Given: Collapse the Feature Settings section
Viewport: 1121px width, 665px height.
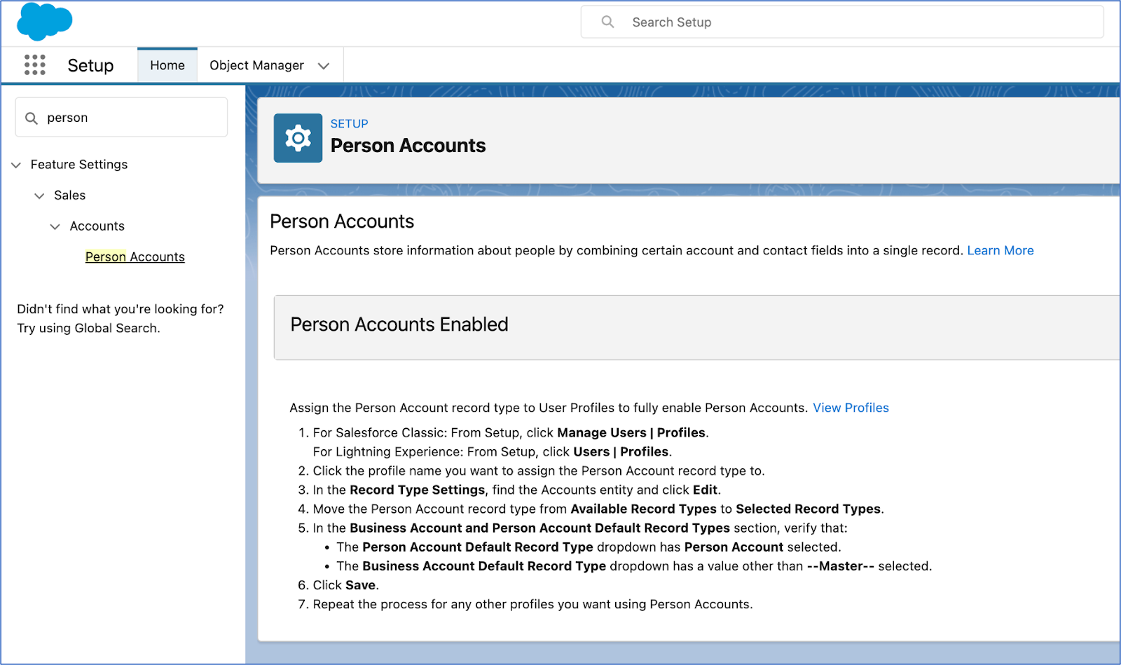Looking at the screenshot, I should [x=15, y=165].
